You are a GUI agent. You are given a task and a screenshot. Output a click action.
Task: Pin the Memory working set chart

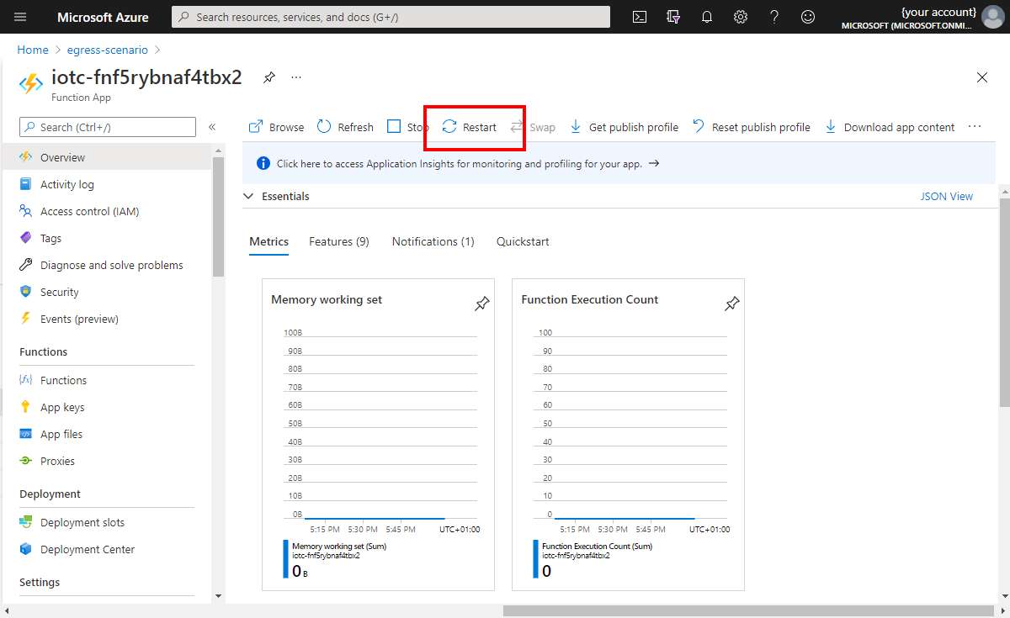coord(481,304)
